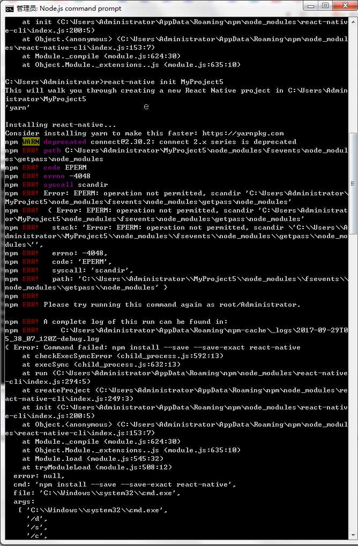Close the Node.js command prompt window
The width and height of the screenshot is (358, 546).
[345, 6]
